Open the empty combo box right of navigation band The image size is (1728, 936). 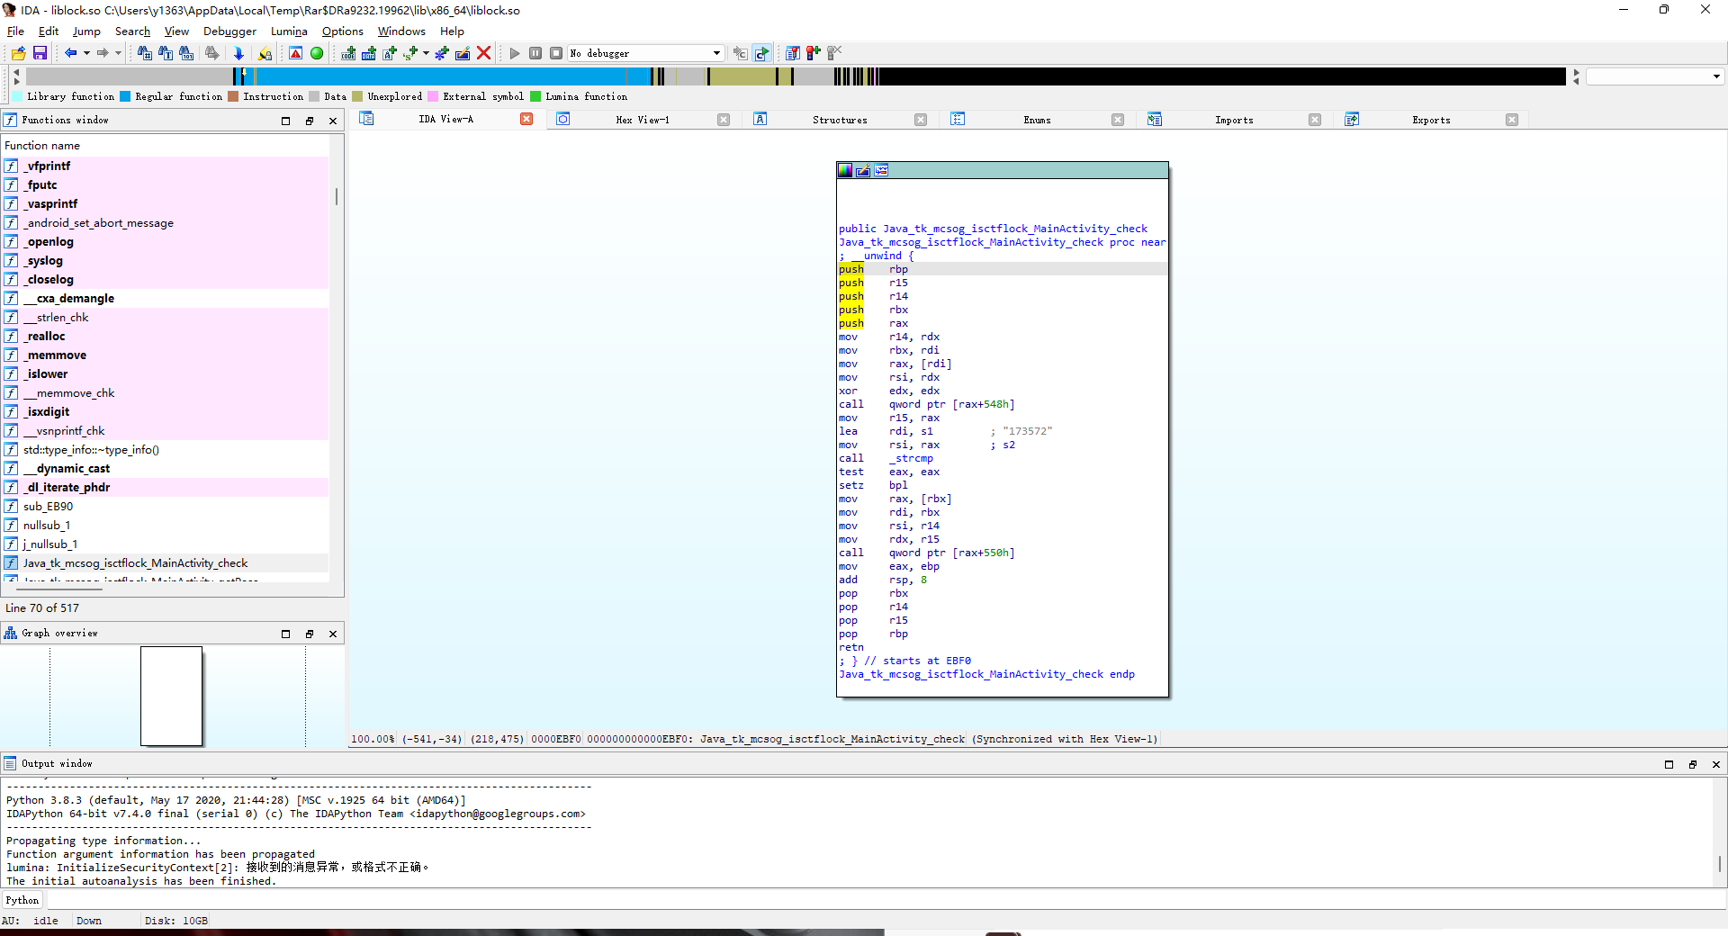click(1654, 76)
